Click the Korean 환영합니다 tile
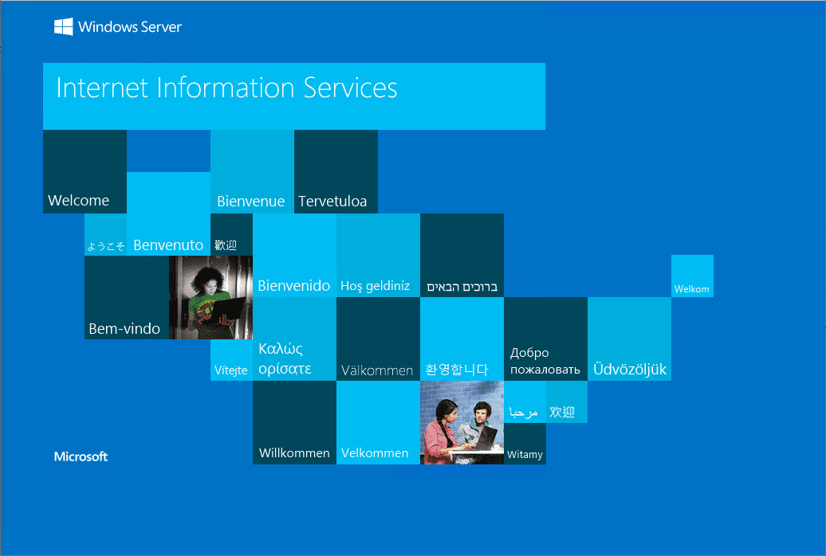The image size is (826, 556). (x=462, y=339)
